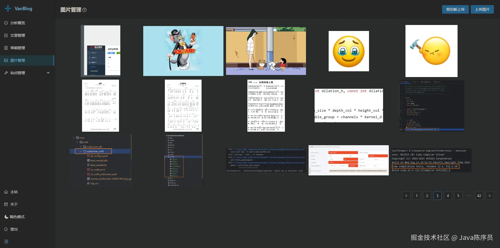
Task: Click the pagination ellipsis jump control
Action: click(469, 196)
